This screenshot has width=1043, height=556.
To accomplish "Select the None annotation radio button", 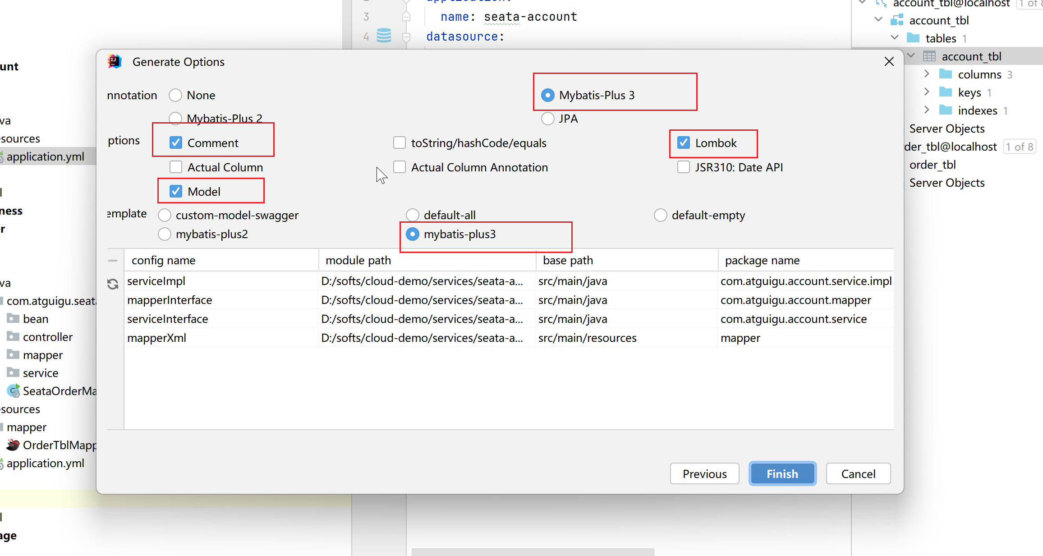I will [x=175, y=95].
